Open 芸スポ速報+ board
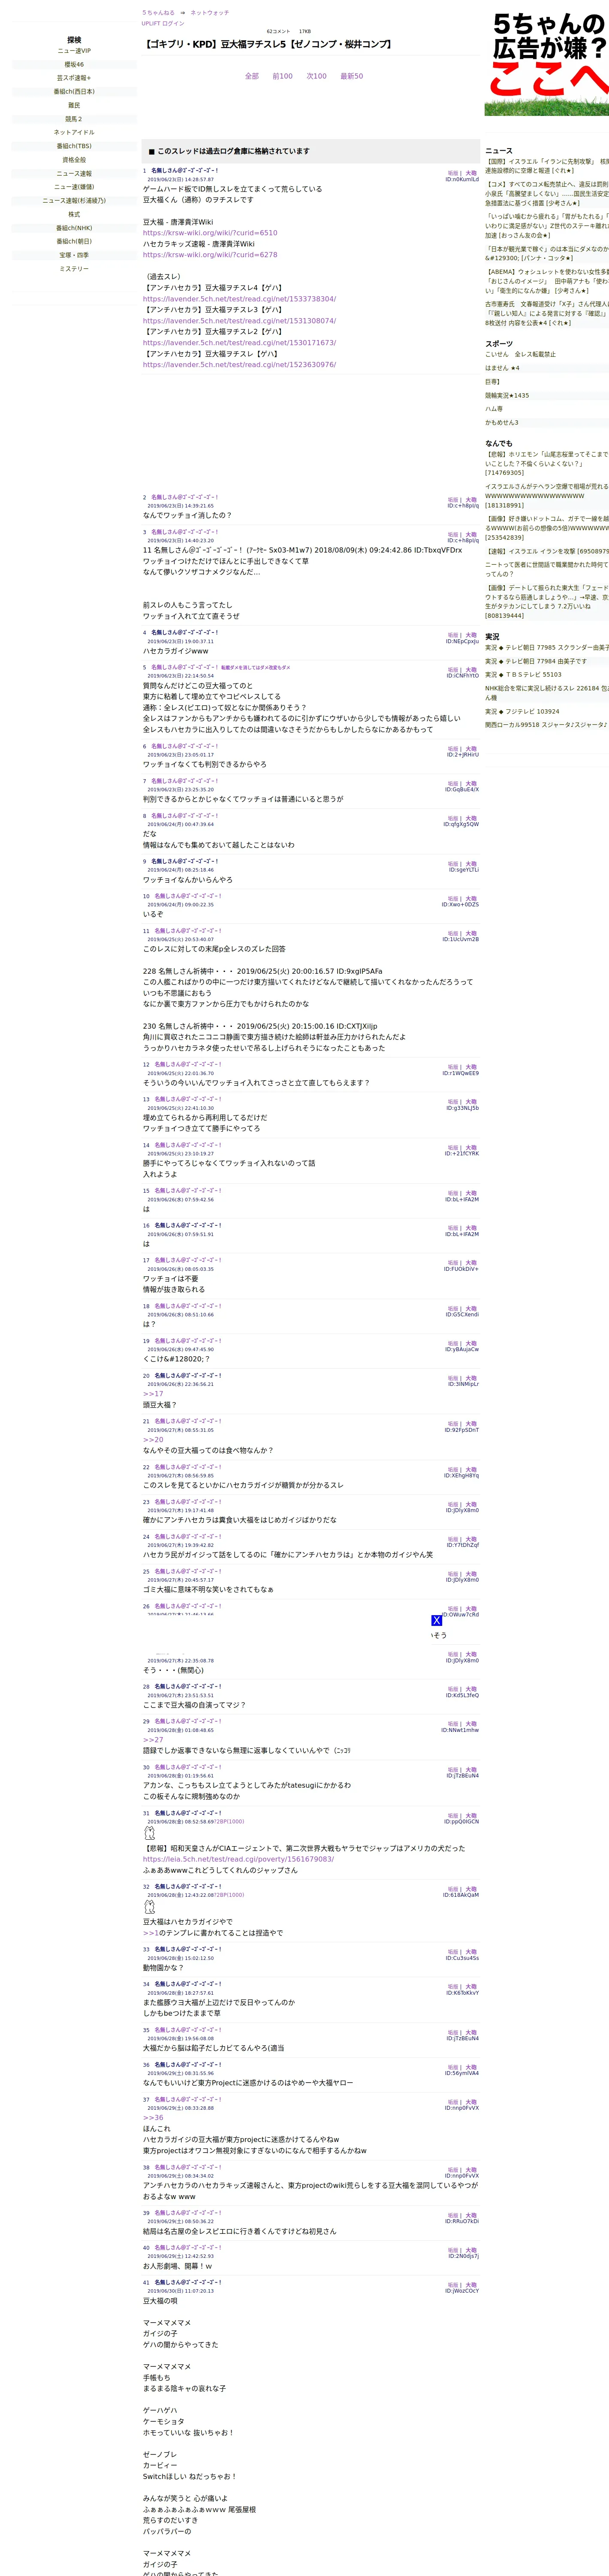The image size is (609, 2576). [x=74, y=78]
